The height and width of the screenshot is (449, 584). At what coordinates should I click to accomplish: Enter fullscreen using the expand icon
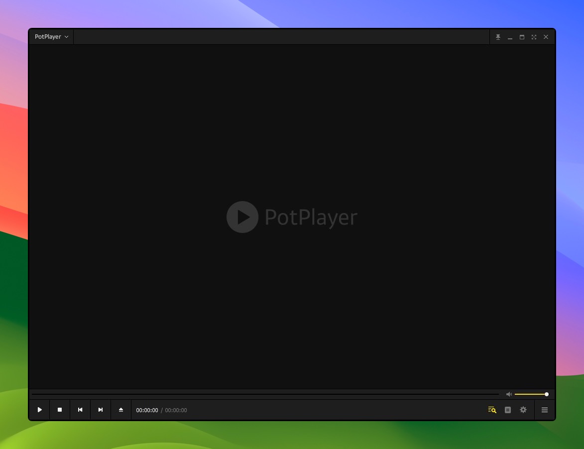point(534,37)
